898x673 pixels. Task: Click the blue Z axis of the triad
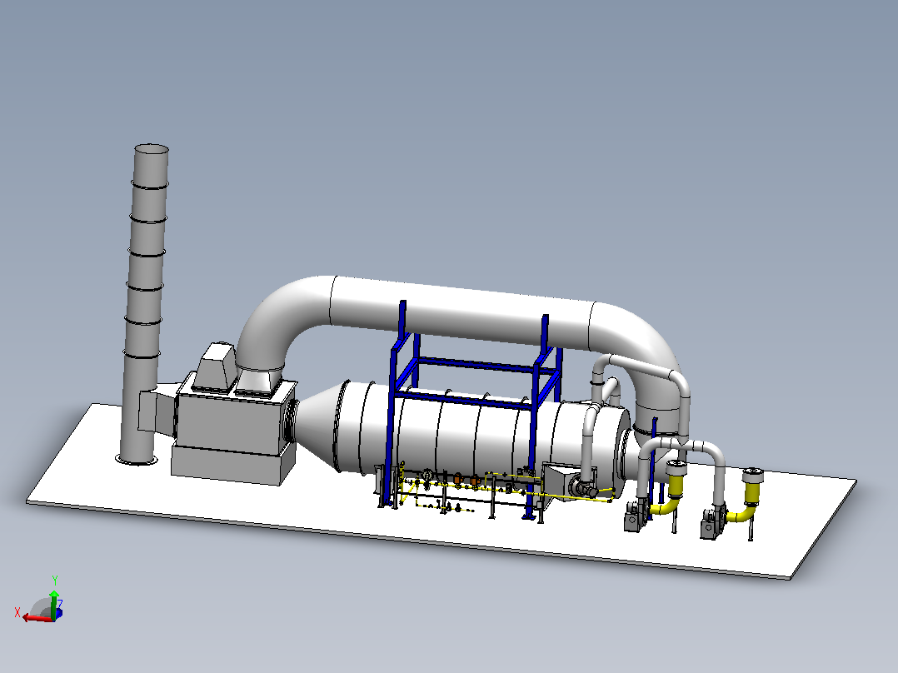click(x=60, y=613)
